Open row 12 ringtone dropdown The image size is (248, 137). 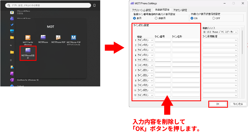tap(220, 95)
